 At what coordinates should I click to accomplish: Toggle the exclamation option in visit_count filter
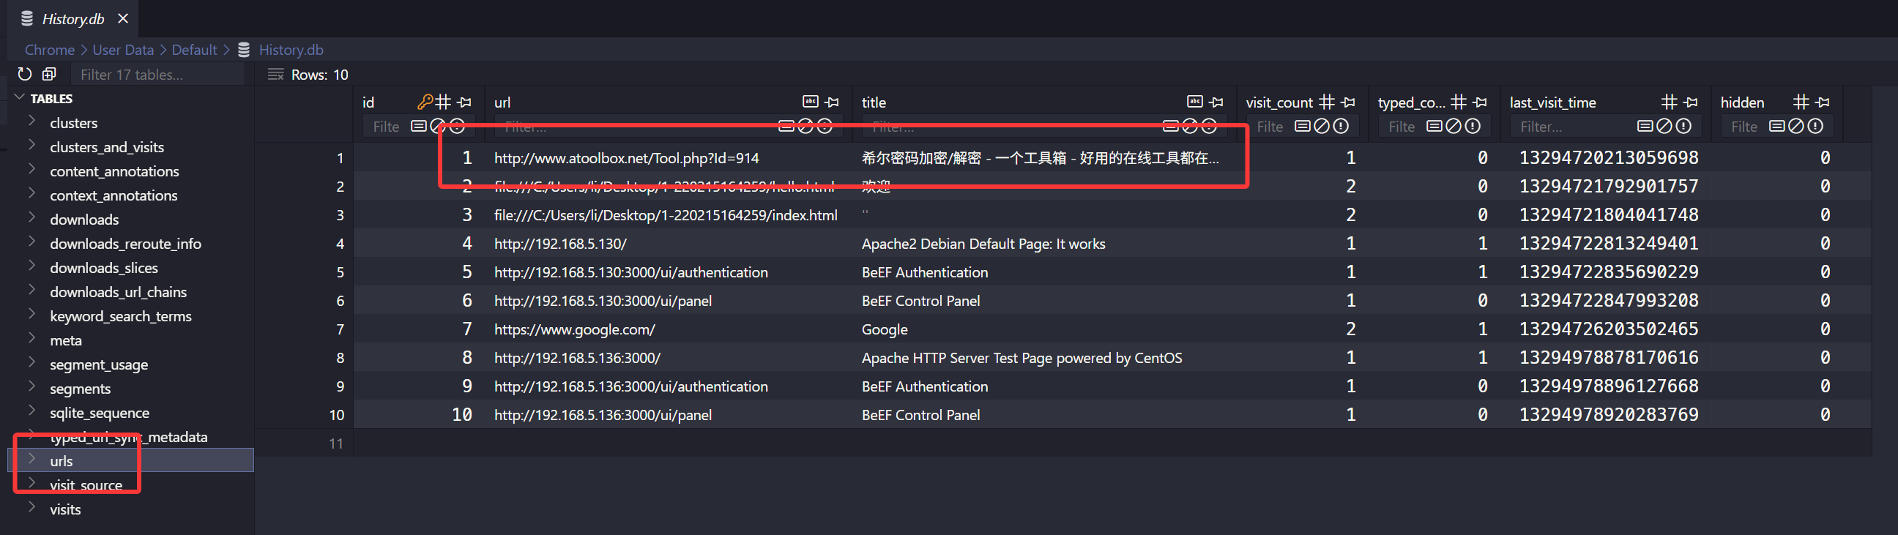coord(1341,126)
